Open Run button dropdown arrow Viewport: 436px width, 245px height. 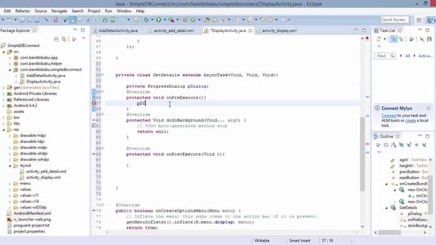pyautogui.click(x=164, y=20)
